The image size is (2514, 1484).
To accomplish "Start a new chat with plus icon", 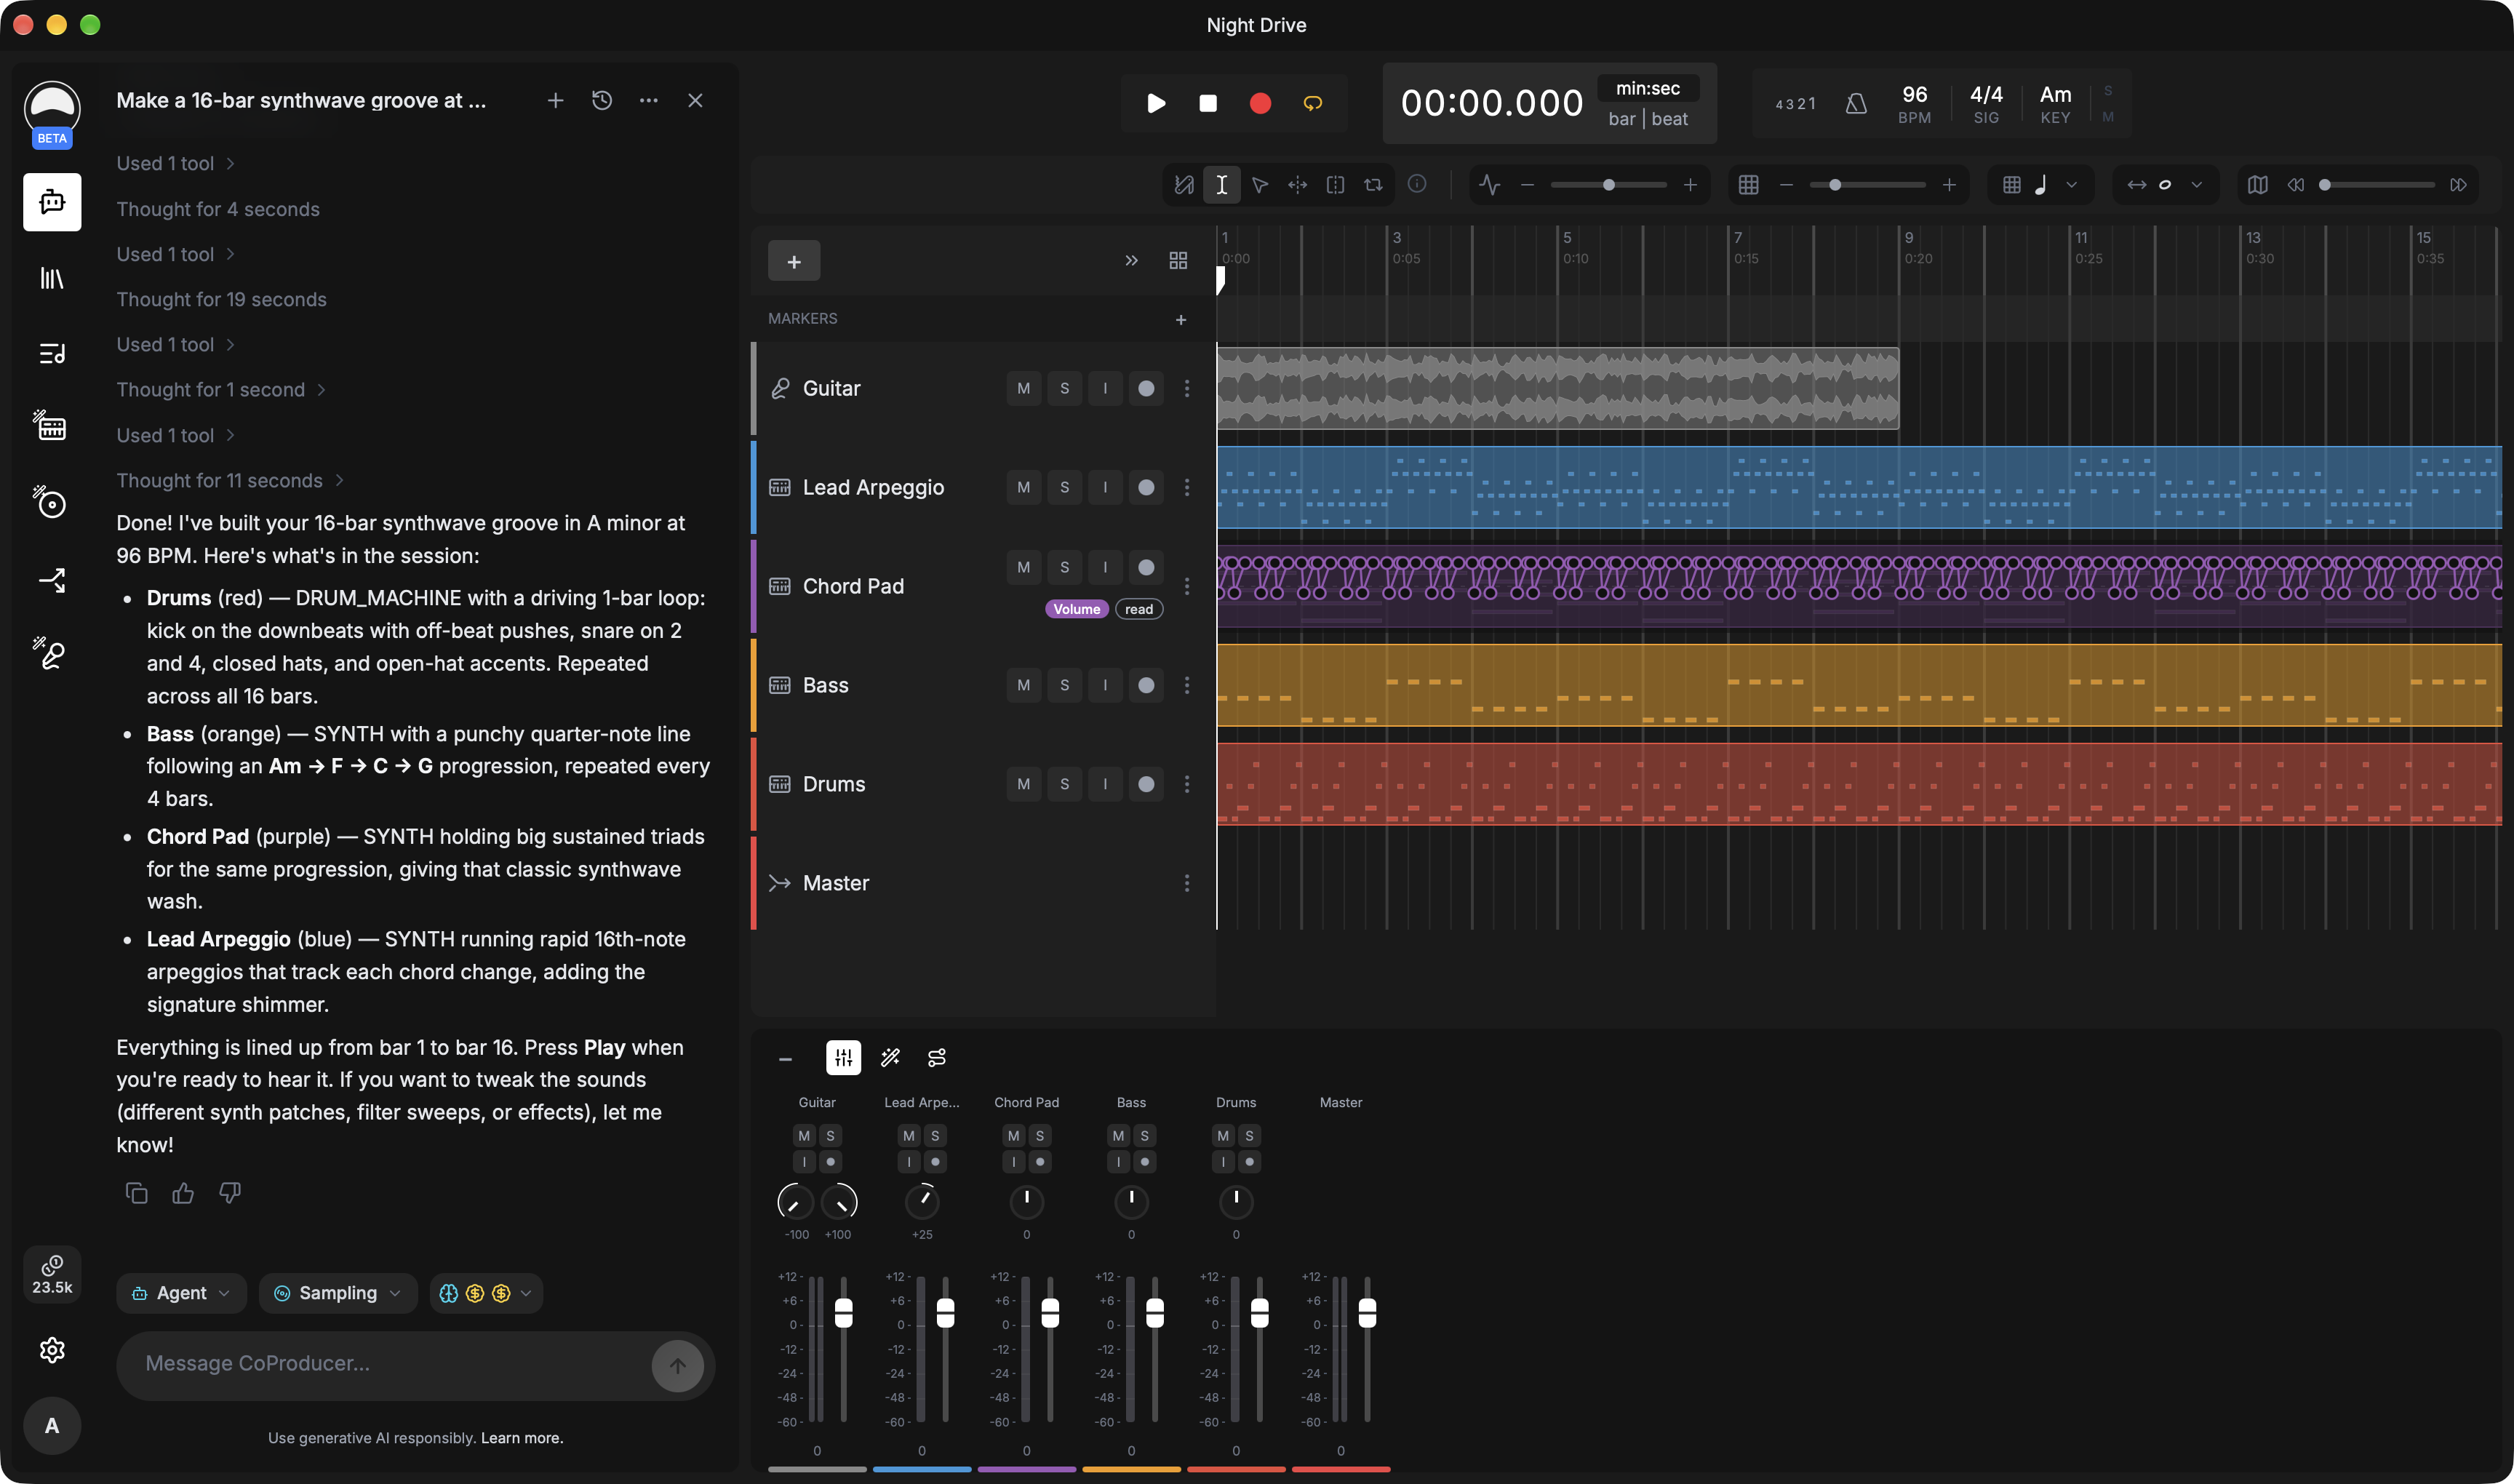I will coord(555,100).
